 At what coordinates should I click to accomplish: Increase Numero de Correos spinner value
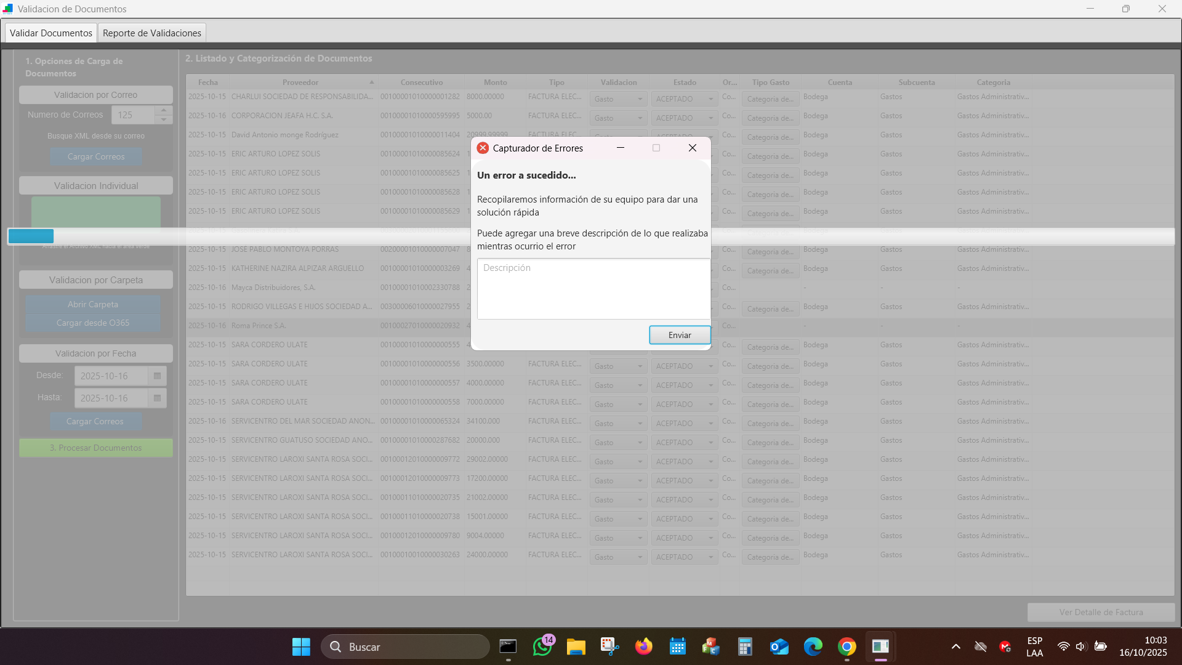(164, 110)
